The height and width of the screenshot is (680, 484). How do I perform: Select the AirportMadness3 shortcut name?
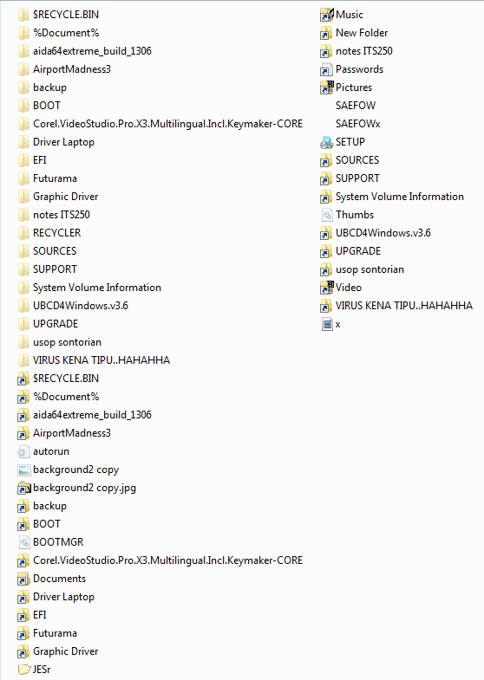pos(72,433)
